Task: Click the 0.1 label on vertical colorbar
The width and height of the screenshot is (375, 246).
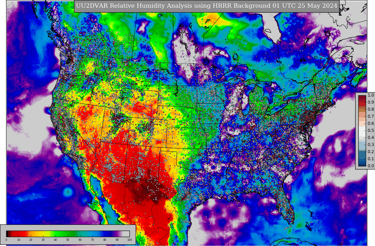Action: pyautogui.click(x=371, y=159)
